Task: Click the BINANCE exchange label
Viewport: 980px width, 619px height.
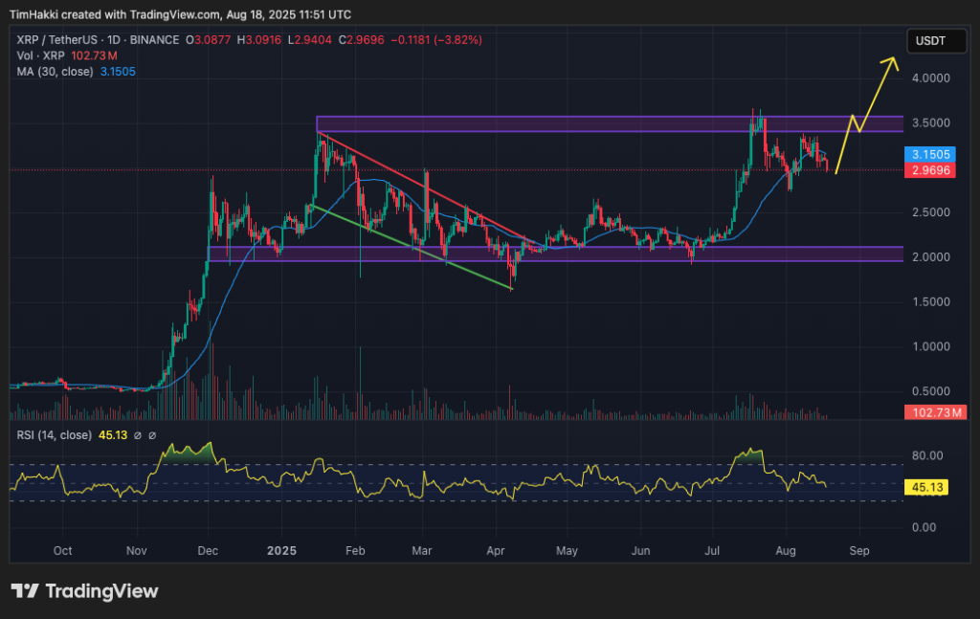Action: (153, 40)
